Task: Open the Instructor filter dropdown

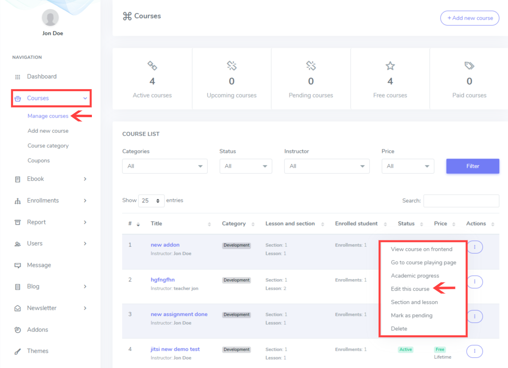Action: (x=327, y=166)
